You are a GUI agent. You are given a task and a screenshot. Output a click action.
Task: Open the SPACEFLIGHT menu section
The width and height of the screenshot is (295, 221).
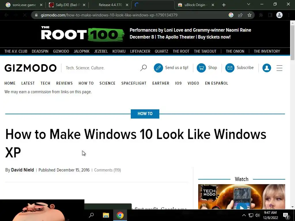[134, 83]
